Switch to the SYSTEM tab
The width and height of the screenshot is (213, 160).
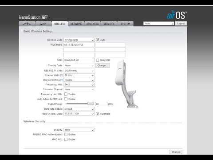(125, 24)
